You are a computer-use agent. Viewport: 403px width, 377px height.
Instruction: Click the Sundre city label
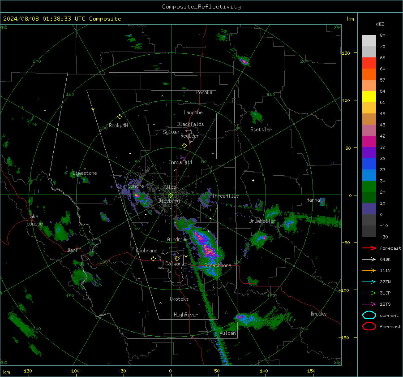click(136, 186)
